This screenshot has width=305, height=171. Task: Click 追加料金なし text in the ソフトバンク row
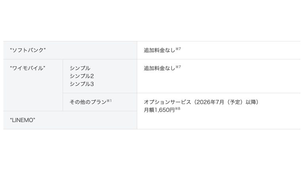click(159, 51)
